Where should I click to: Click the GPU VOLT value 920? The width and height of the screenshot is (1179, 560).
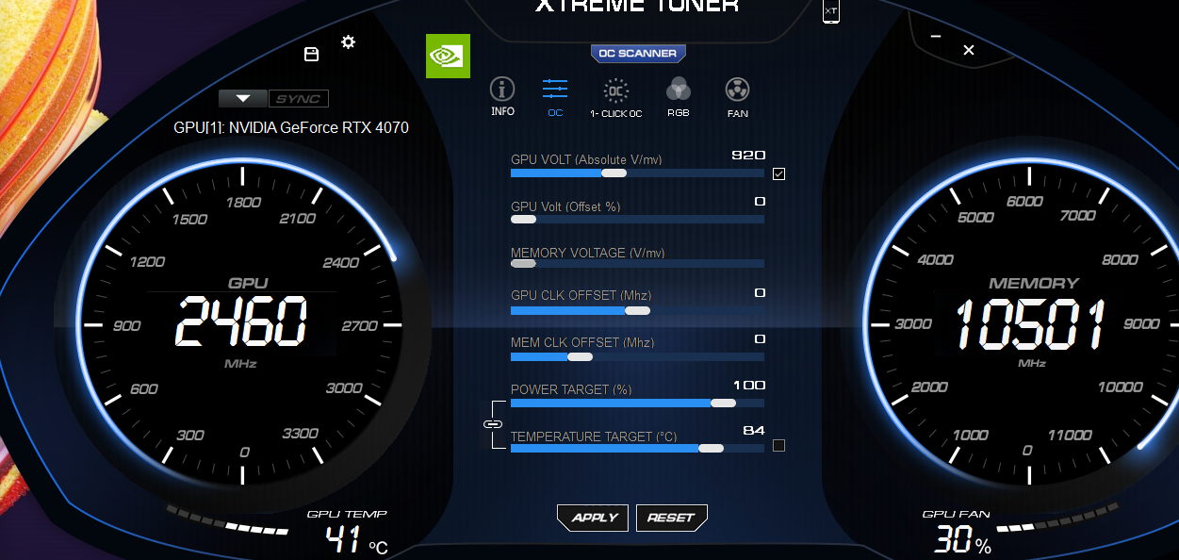(x=748, y=156)
